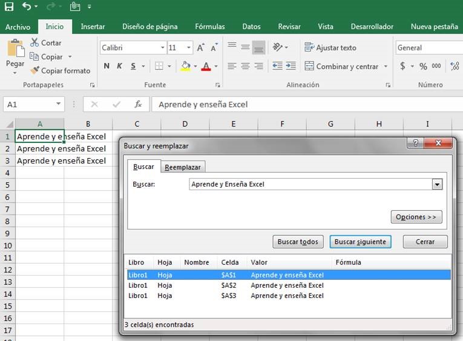Screen dimensions: 463x341
Task: Click into the Buscar search text field
Action: tap(310, 184)
